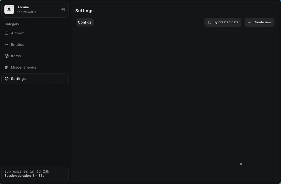Open the gear icon beside Arcane title
This screenshot has width=281, height=184.
tap(63, 10)
